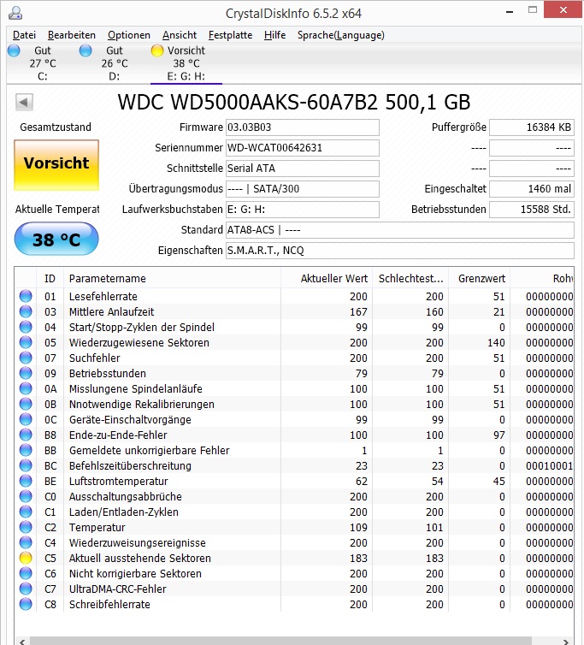Open the Hilfe menu
The height and width of the screenshot is (645, 584).
(x=274, y=35)
